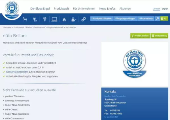This screenshot has height=120, width=170.
Task: Open the düfa Classic product link
Action: click(x=11, y=110)
